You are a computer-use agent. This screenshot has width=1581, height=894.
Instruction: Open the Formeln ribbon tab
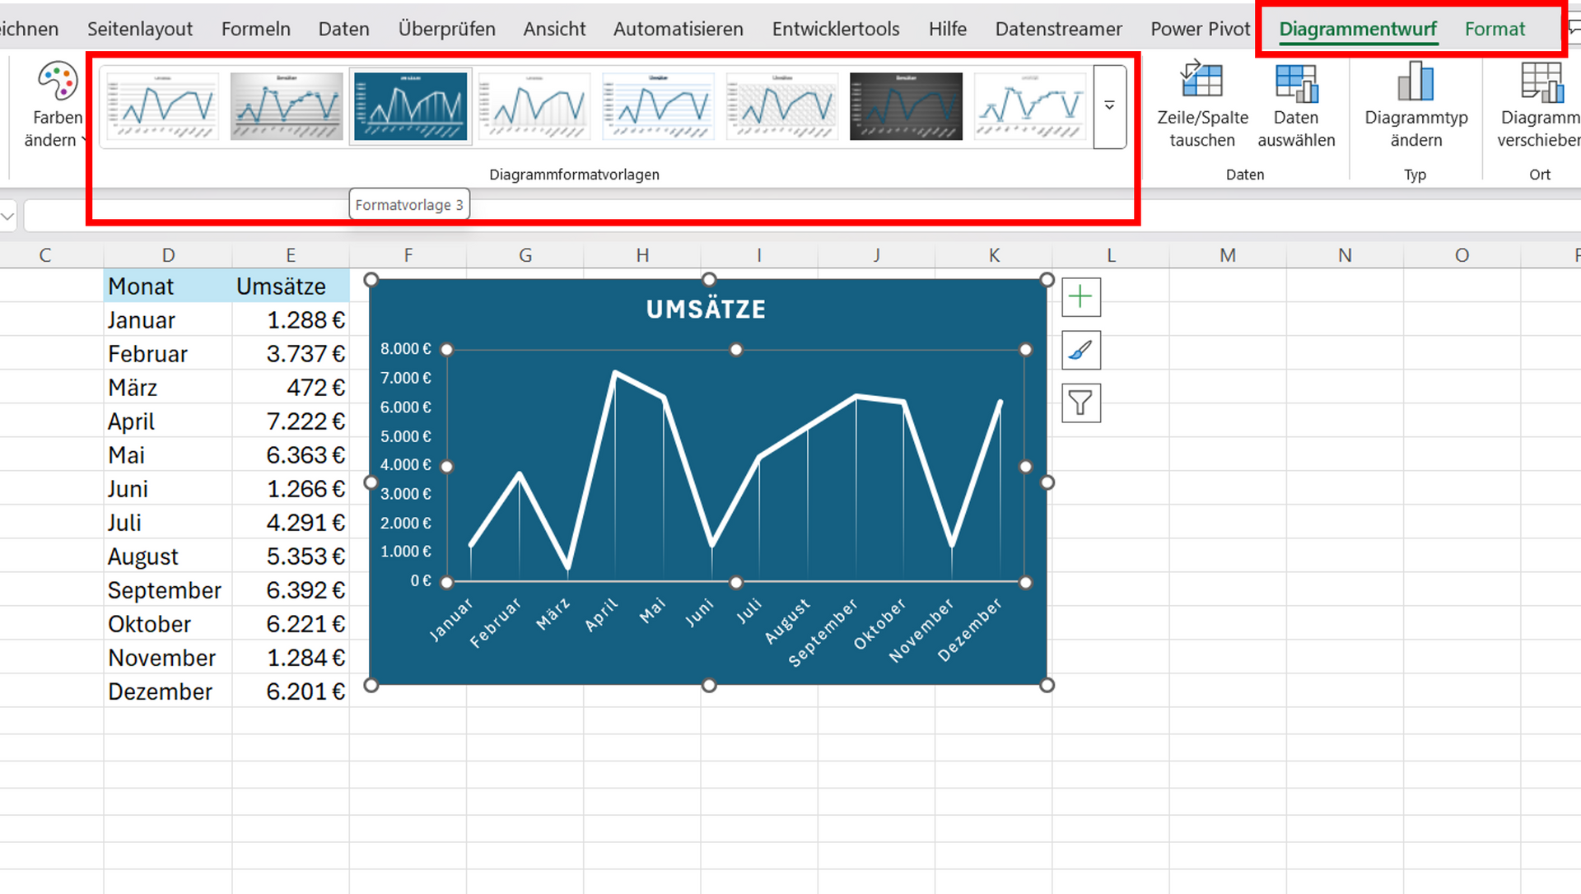click(255, 29)
